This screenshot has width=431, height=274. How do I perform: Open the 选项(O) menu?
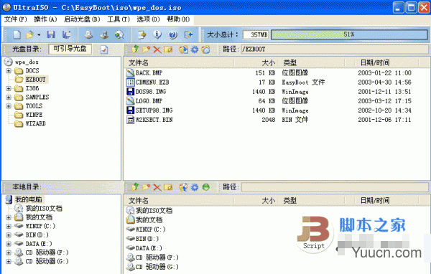tap(148, 19)
